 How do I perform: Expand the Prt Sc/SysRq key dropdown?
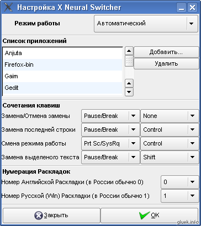pyautogui.click(x=110, y=143)
